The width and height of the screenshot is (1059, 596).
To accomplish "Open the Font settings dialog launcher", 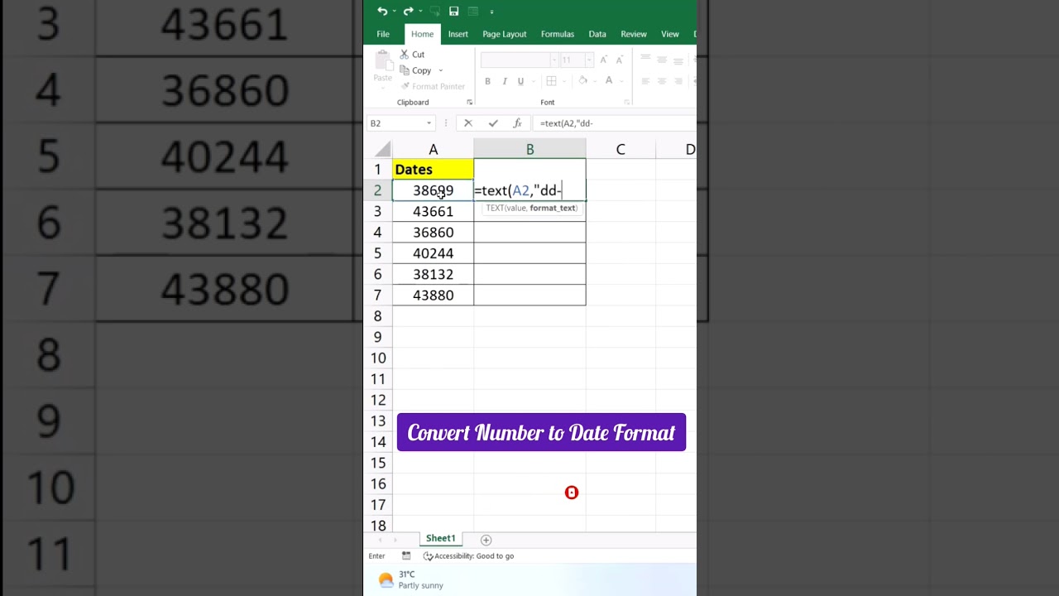I will click(x=626, y=103).
